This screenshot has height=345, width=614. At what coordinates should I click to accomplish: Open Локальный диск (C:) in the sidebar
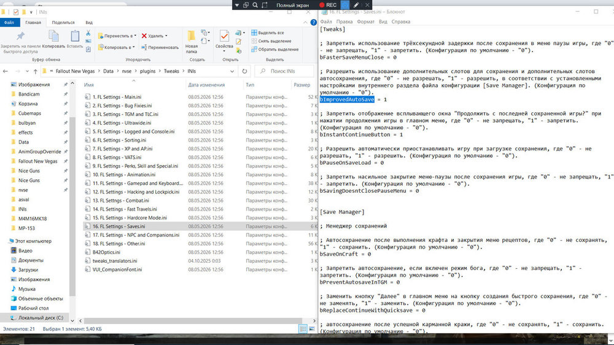pyautogui.click(x=41, y=318)
